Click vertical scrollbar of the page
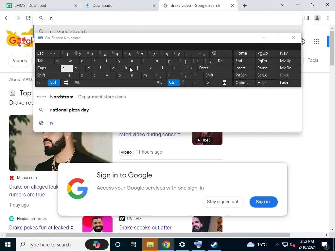Image resolution: width=335 pixels, height=251 pixels. pyautogui.click(x=332, y=48)
